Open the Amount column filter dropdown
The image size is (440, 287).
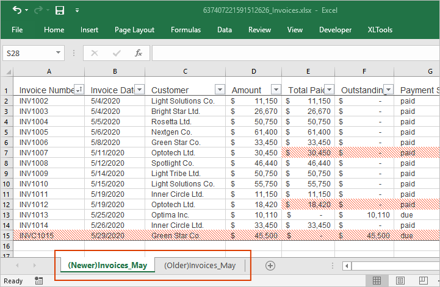click(275, 90)
